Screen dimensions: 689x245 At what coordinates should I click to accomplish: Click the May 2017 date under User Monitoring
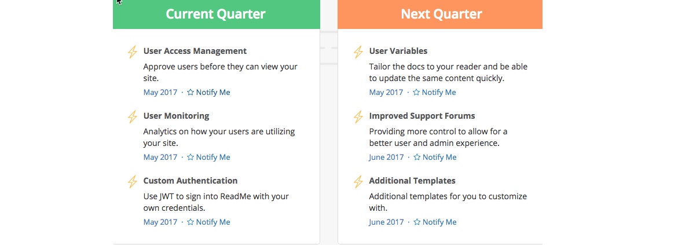click(160, 157)
